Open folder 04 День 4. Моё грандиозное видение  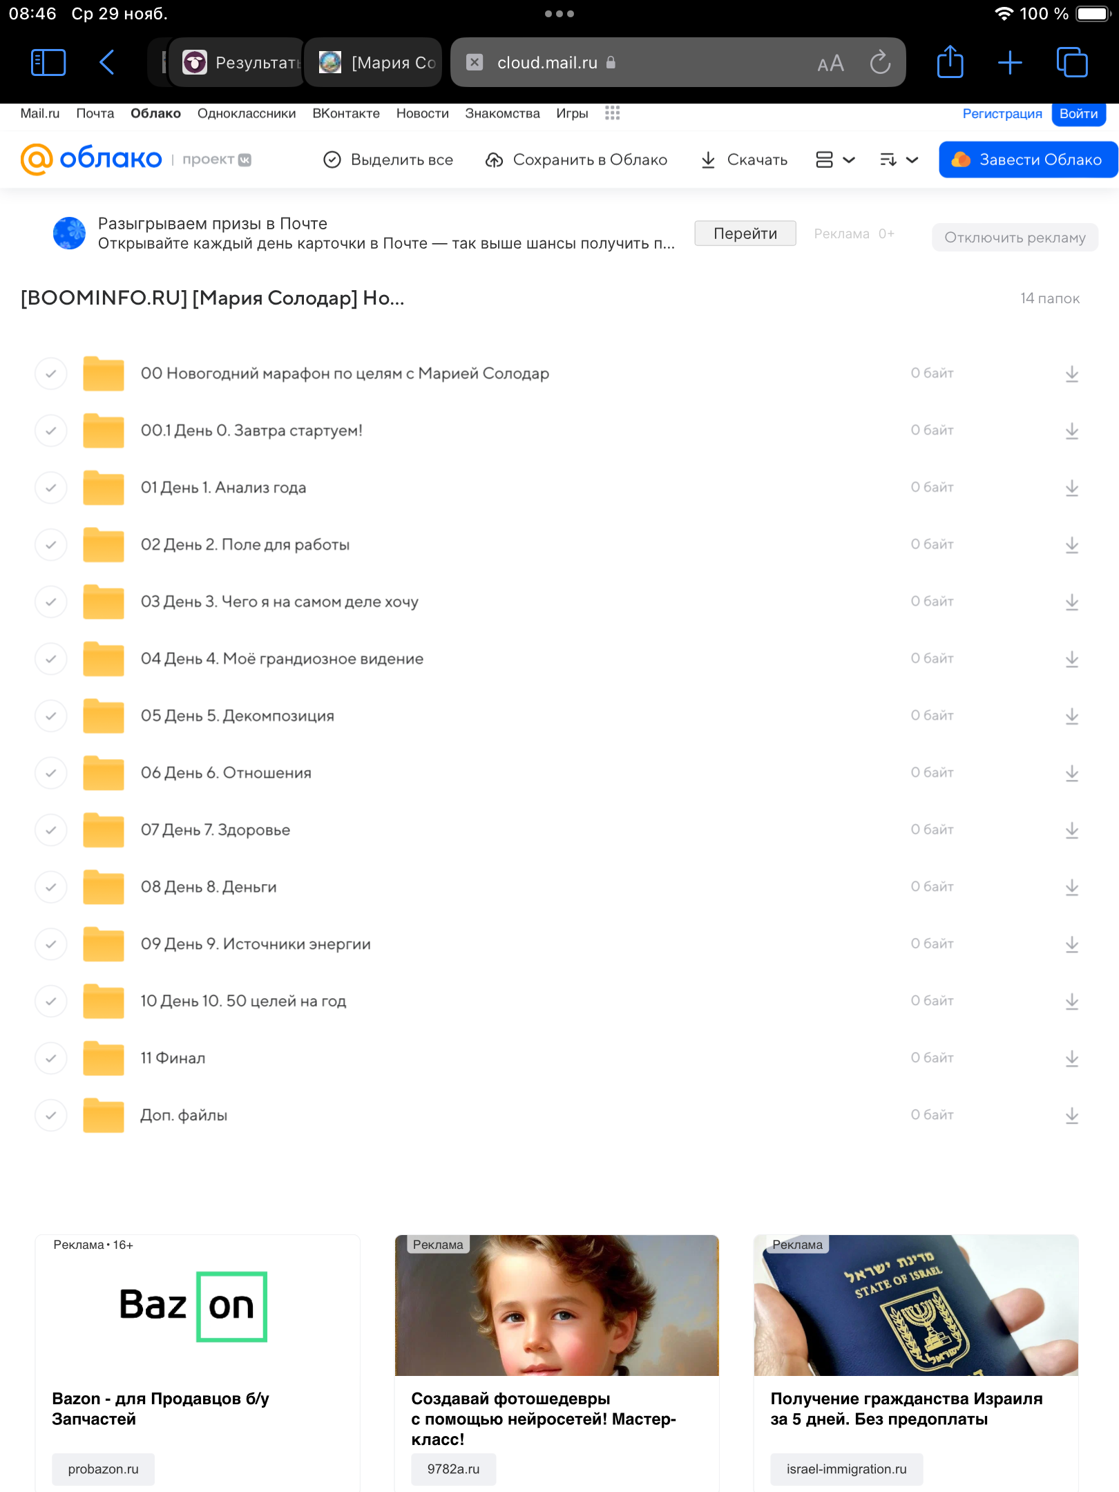coord(282,659)
